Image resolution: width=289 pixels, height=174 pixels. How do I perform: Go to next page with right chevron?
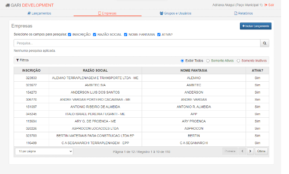pyautogui.click(x=250, y=151)
